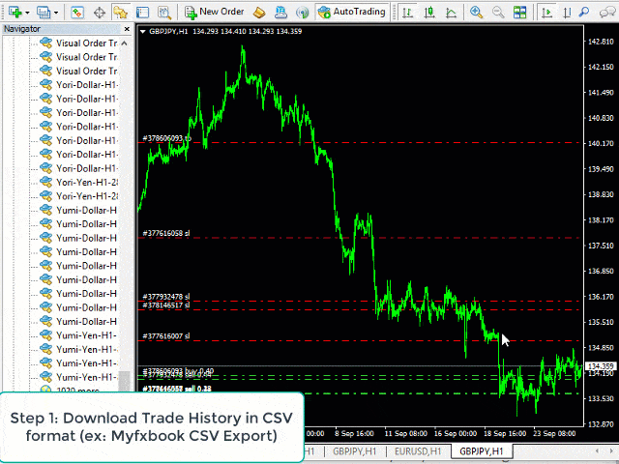The height and width of the screenshot is (464, 619).
Task: Click time axis label 23 Sep 08:00
Action: coord(554,433)
